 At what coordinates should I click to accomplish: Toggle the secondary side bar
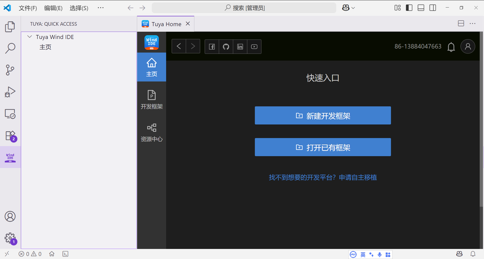coord(433,8)
